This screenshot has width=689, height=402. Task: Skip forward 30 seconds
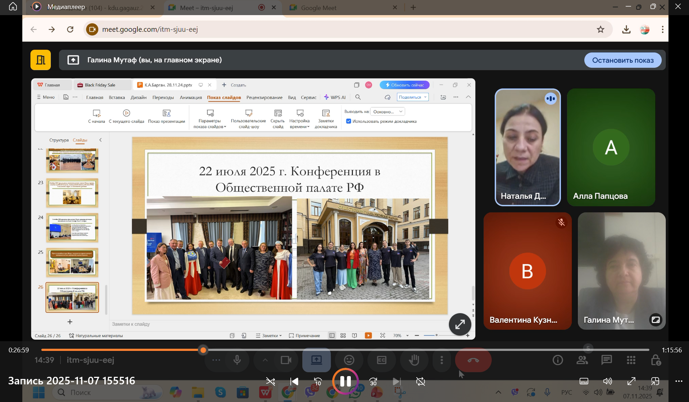click(x=373, y=381)
